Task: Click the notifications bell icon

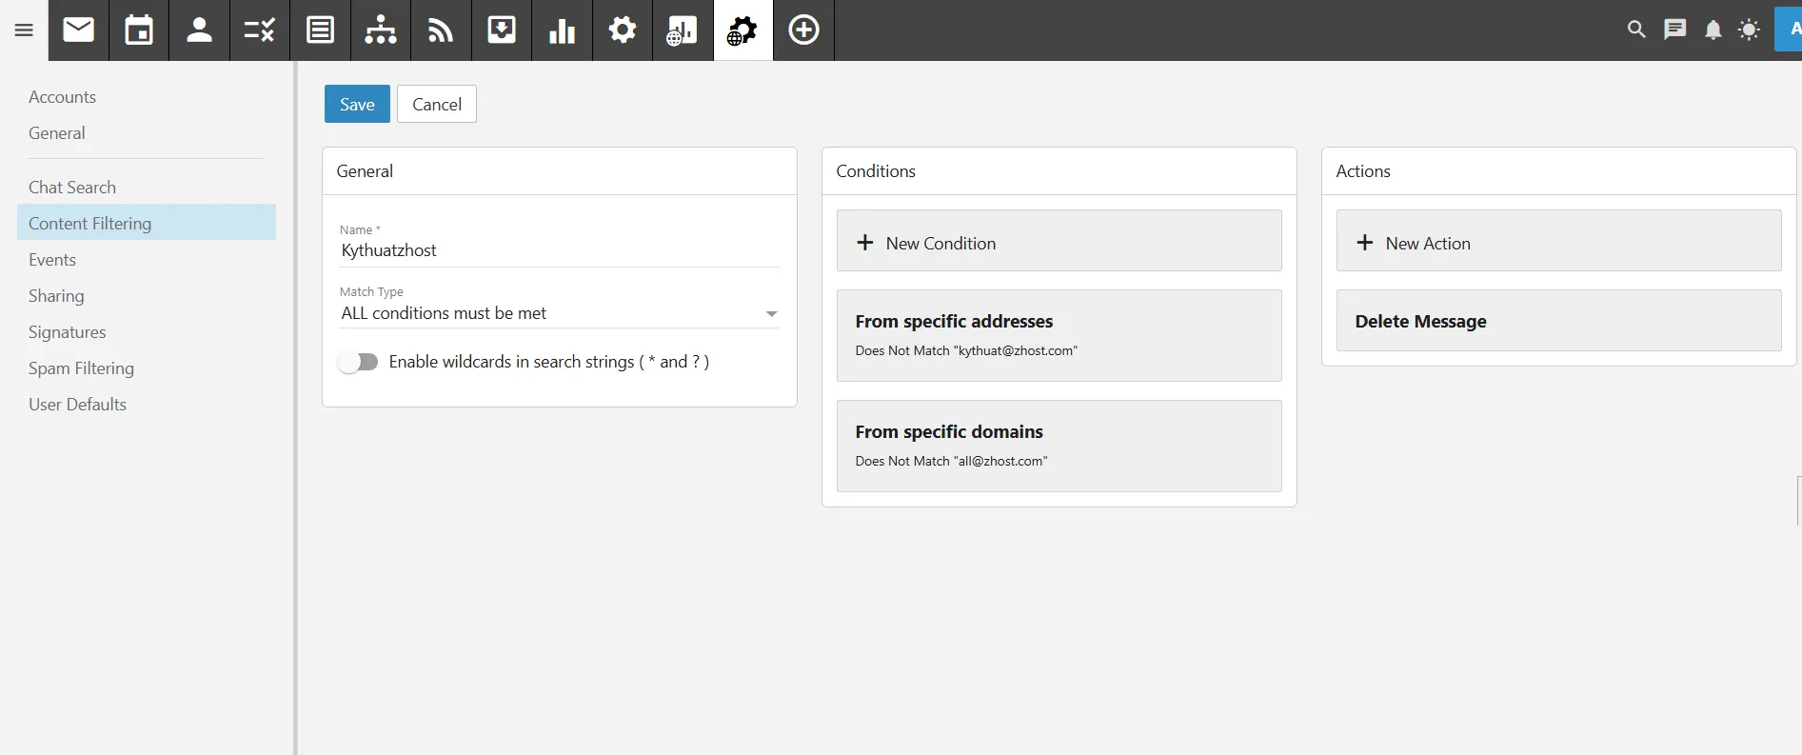Action: pos(1713,30)
